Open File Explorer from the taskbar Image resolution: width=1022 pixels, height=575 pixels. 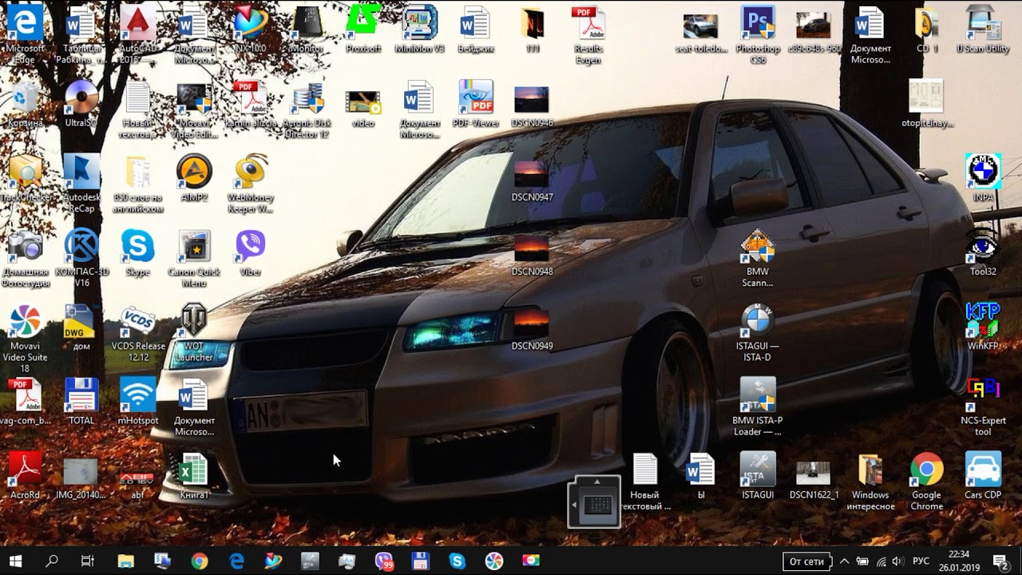coord(125,561)
